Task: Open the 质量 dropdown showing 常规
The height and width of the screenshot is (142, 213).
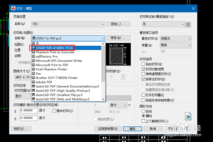Action: click(176, 45)
